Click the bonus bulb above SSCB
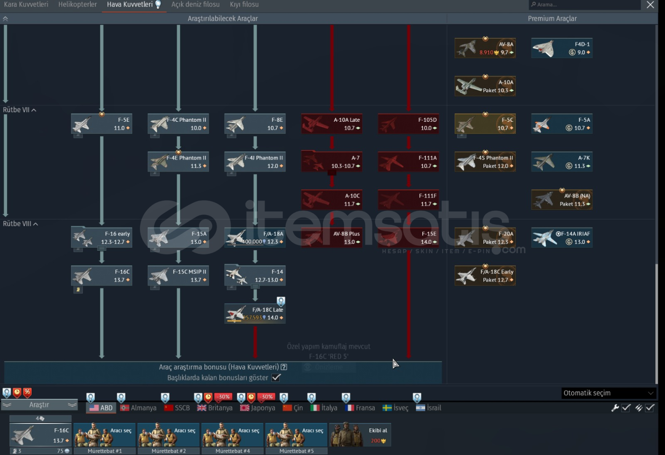Screen dimensions: 665x455 pos(165,397)
